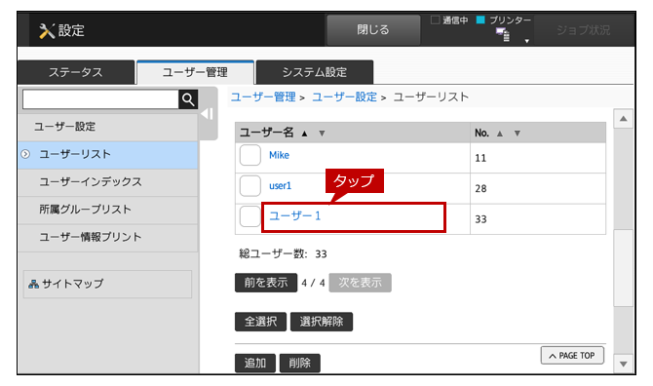Open the Mike user link
653x386 pixels.
click(x=279, y=155)
